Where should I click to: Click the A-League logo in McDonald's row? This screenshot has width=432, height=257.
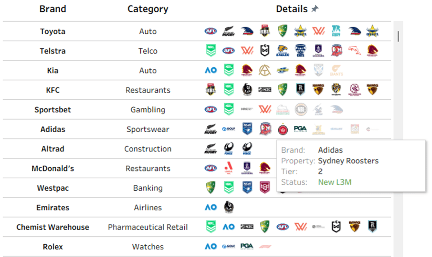click(x=228, y=168)
